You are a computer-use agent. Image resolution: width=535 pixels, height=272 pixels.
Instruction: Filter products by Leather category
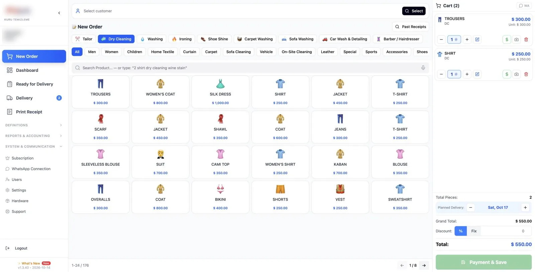[x=327, y=52]
